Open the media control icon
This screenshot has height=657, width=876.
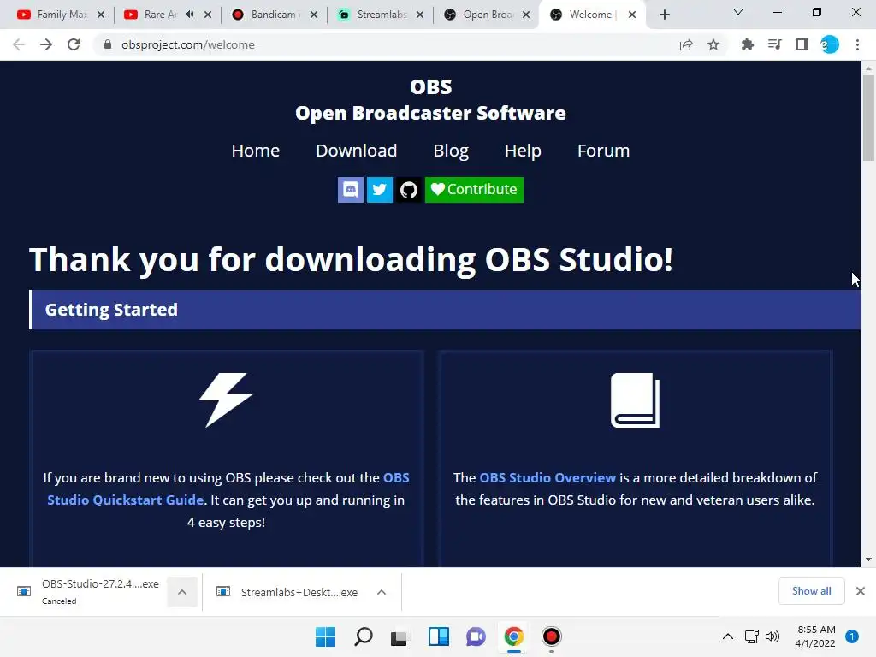pyautogui.click(x=774, y=44)
